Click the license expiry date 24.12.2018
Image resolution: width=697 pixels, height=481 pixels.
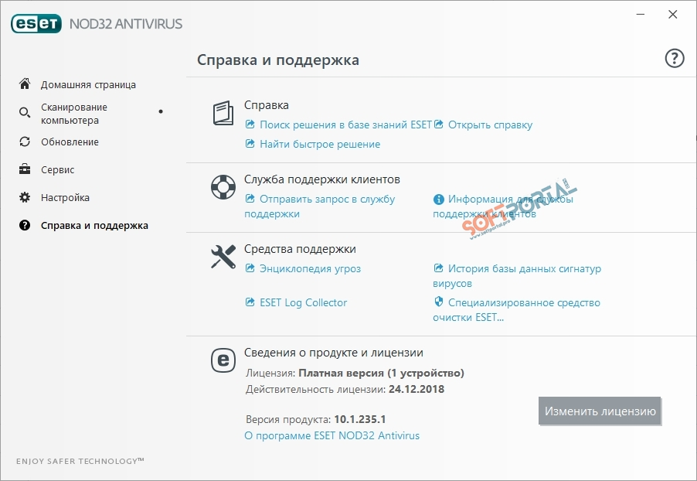pos(416,389)
